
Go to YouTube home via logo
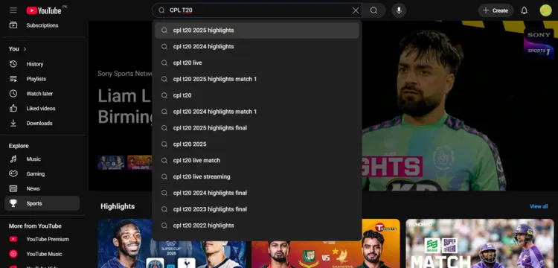tap(44, 10)
